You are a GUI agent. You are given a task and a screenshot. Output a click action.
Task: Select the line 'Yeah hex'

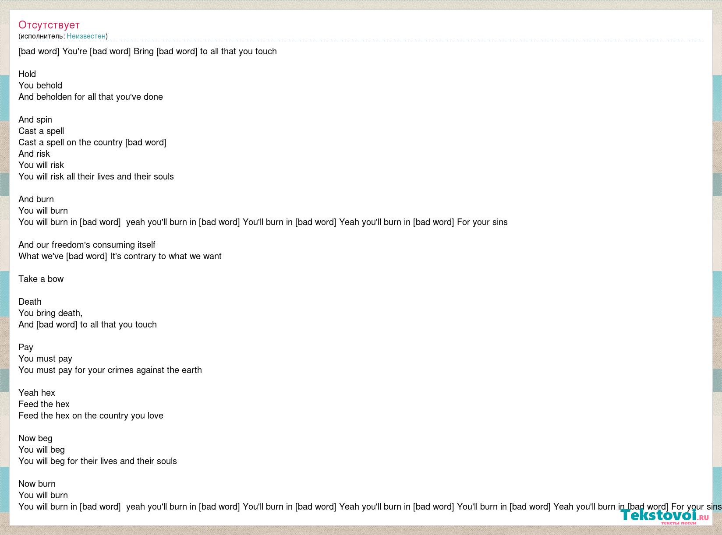click(x=37, y=393)
